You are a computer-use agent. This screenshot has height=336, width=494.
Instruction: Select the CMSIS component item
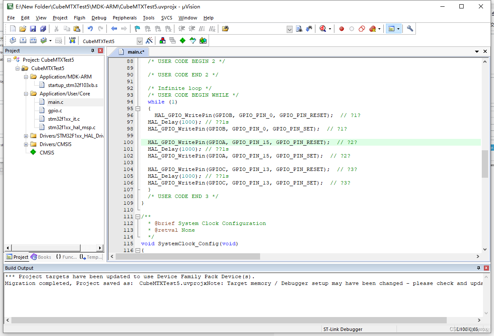click(47, 153)
